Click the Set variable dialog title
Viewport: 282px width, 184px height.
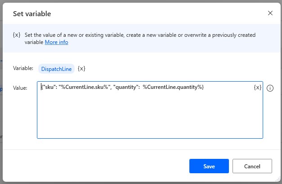(31, 13)
